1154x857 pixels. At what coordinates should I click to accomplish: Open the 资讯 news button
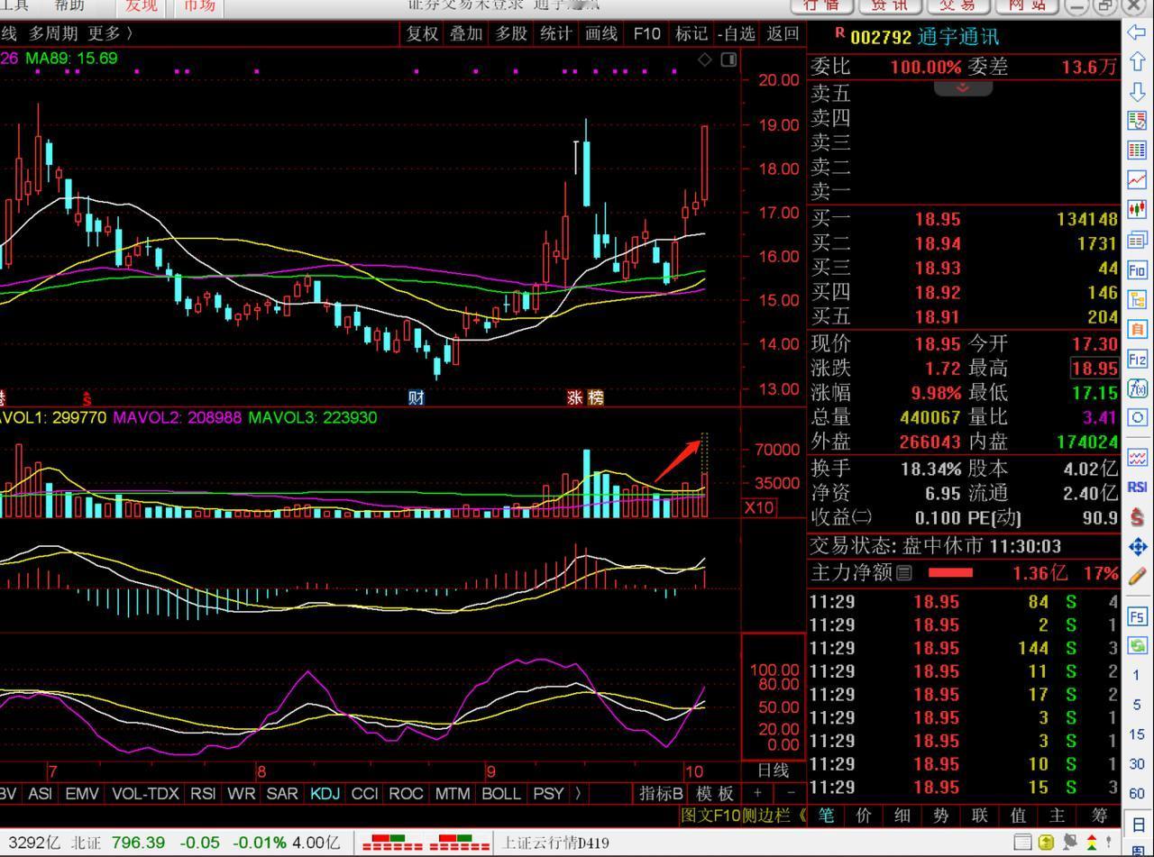888,5
